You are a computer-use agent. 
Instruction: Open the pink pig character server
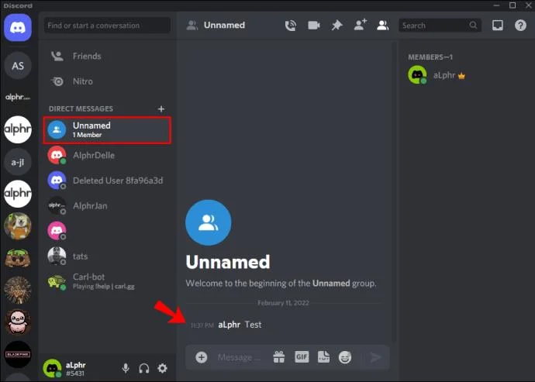point(18,322)
